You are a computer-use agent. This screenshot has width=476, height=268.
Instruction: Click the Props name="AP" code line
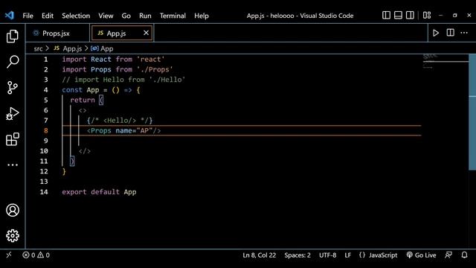pos(124,131)
